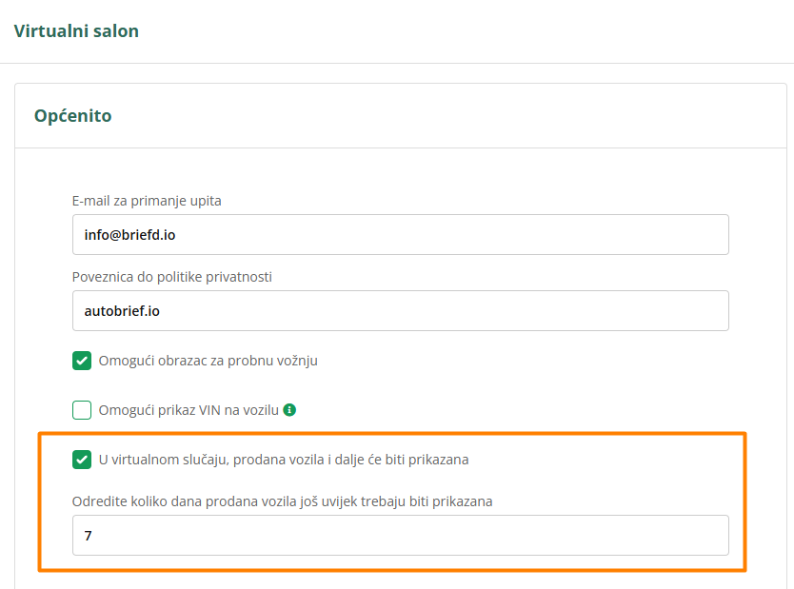Click the 'Virtualni salon' page heading
794x589 pixels.
76,31
